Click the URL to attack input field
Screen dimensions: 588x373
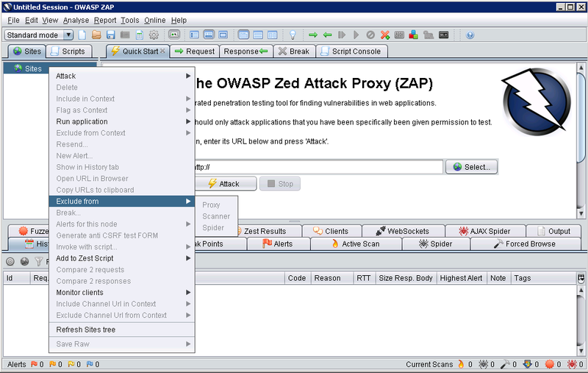click(x=316, y=167)
